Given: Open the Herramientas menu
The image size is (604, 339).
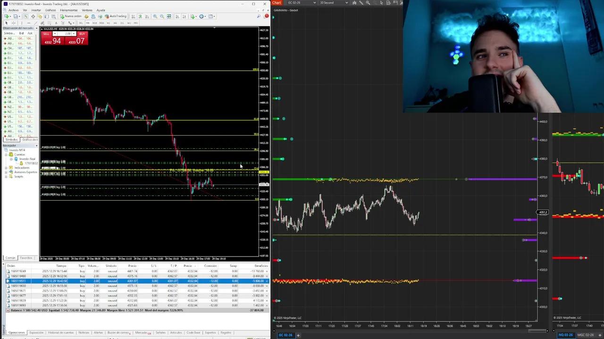Looking at the screenshot, I should coord(69,10).
